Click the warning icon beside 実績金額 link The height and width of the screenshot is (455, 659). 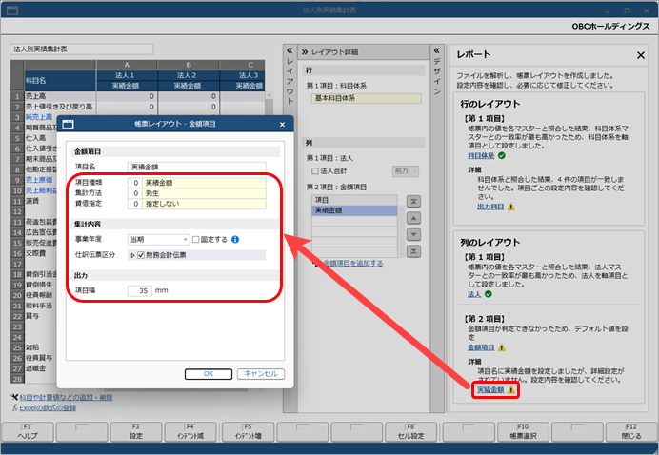[x=510, y=390]
